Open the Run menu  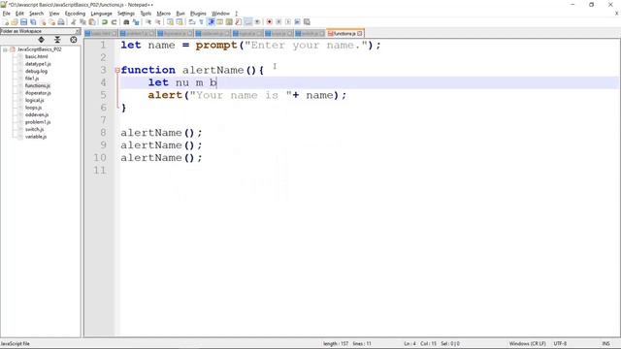[180, 14]
